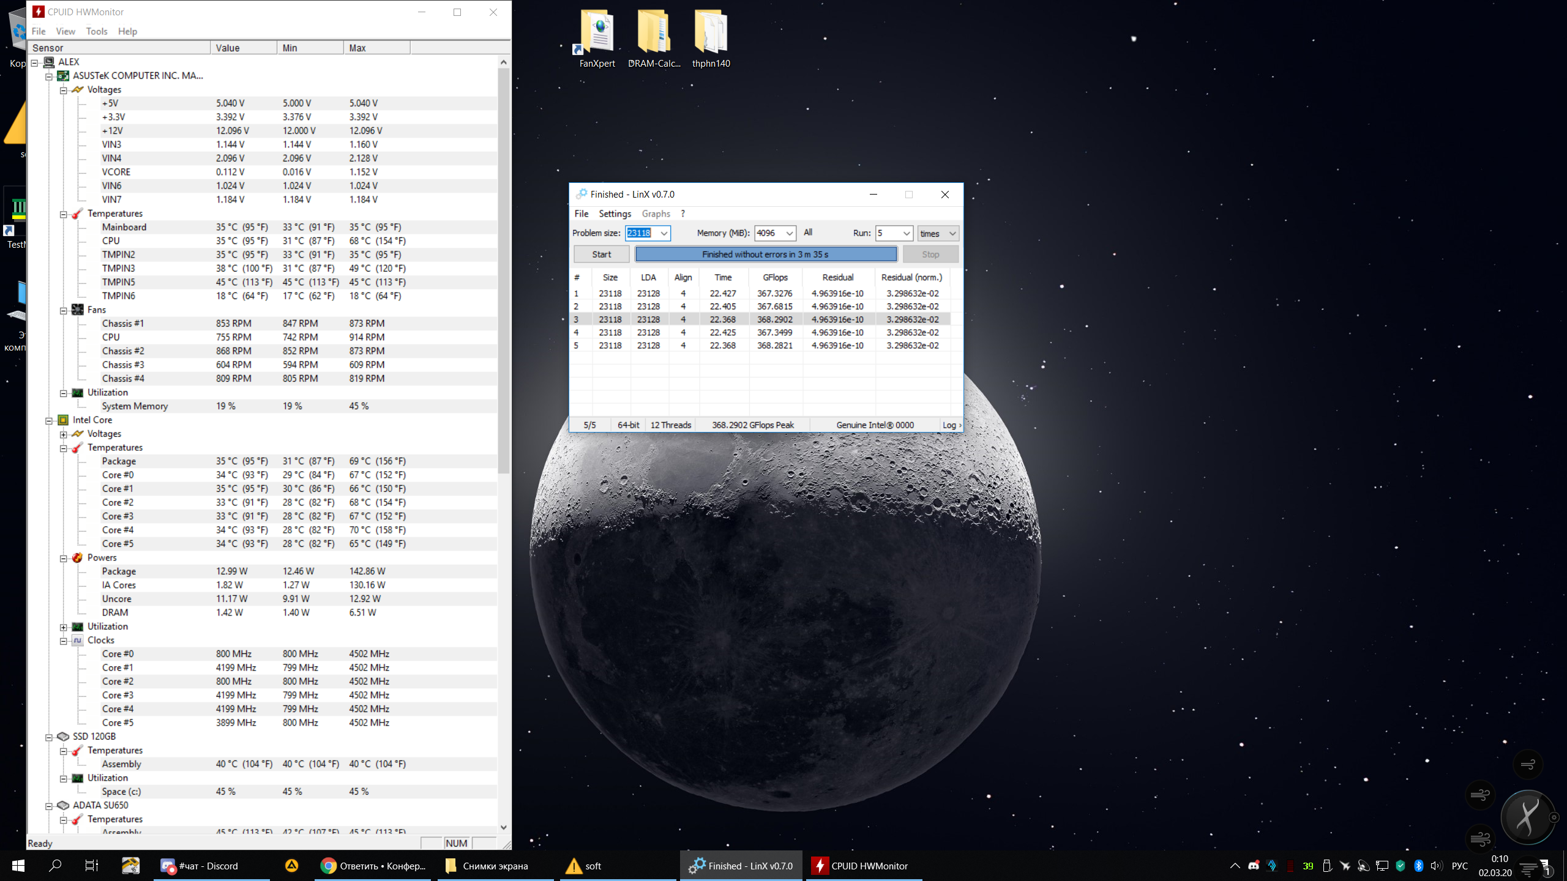This screenshot has width=1567, height=881.
Task: Click the All memory link
Action: coord(808,232)
